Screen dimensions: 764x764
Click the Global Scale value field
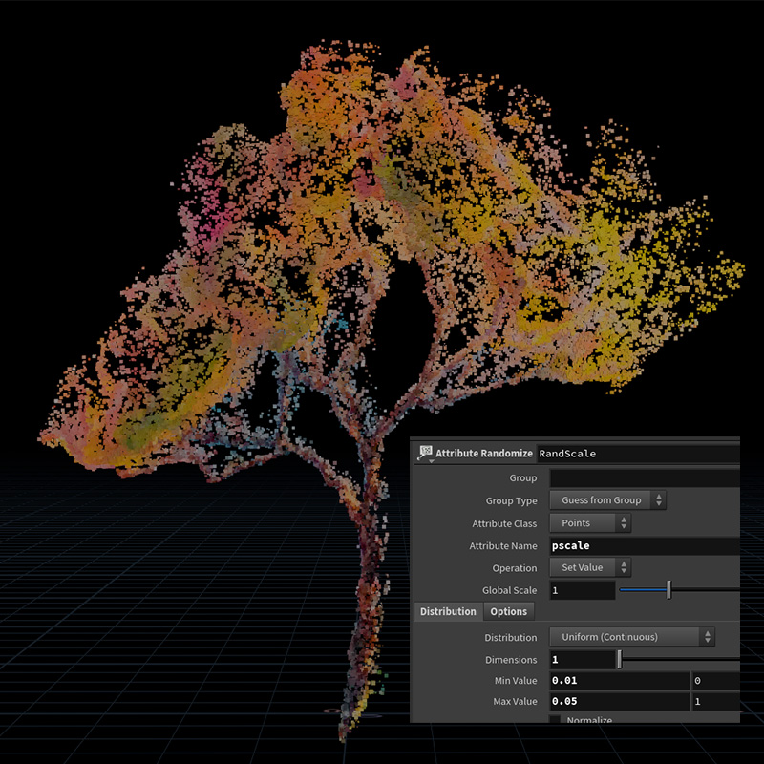pos(582,591)
